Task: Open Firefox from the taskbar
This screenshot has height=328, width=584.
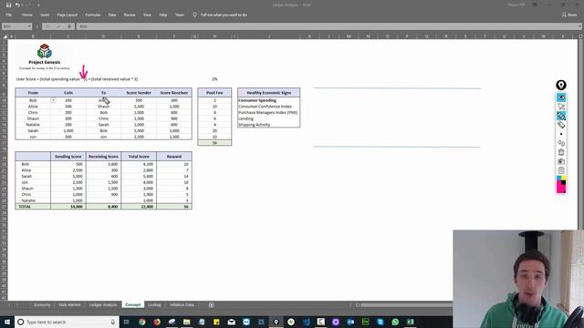Action: point(157,322)
